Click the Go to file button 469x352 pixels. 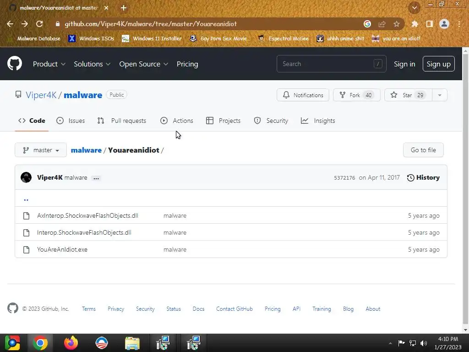click(423, 150)
